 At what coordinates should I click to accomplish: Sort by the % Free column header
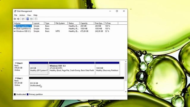point(111,23)
